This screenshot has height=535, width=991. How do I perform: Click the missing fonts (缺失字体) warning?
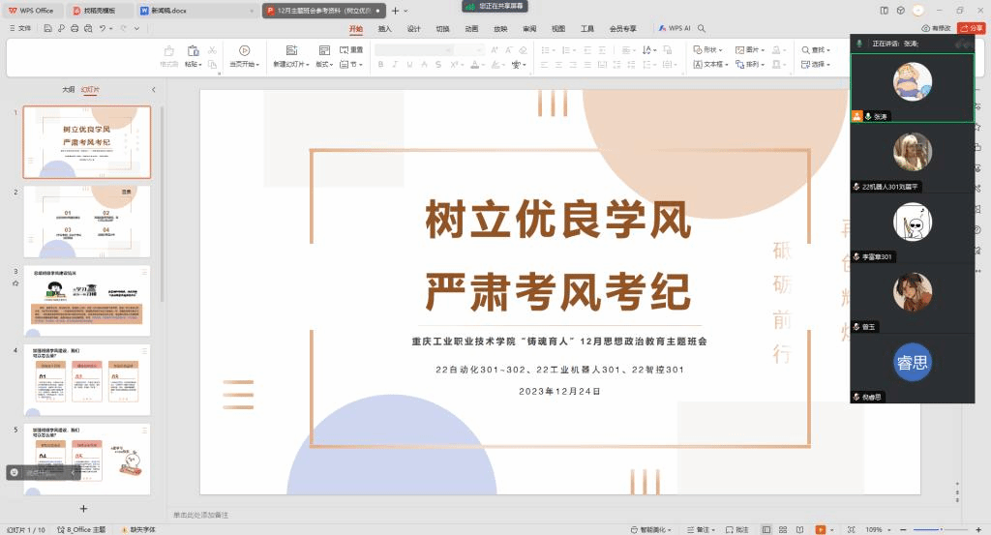pos(138,529)
